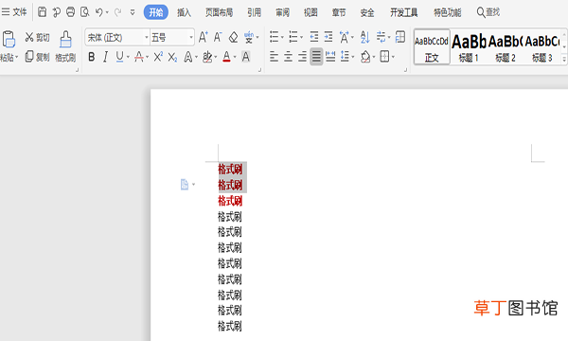
Task: Apply the paragraph shading fill color
Action: (365, 57)
